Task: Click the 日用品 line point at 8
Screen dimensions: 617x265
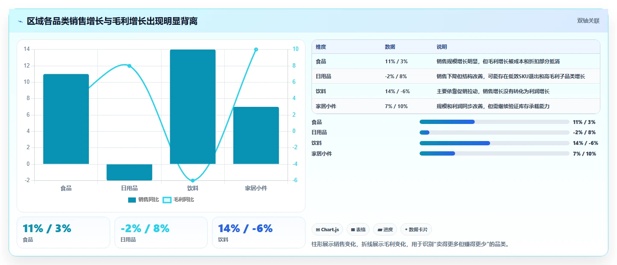Action: click(129, 66)
